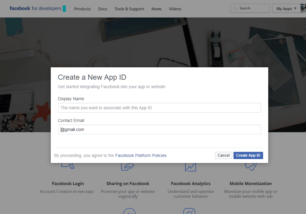Go to the News page
Screen dimensions: 306x214
156,9
